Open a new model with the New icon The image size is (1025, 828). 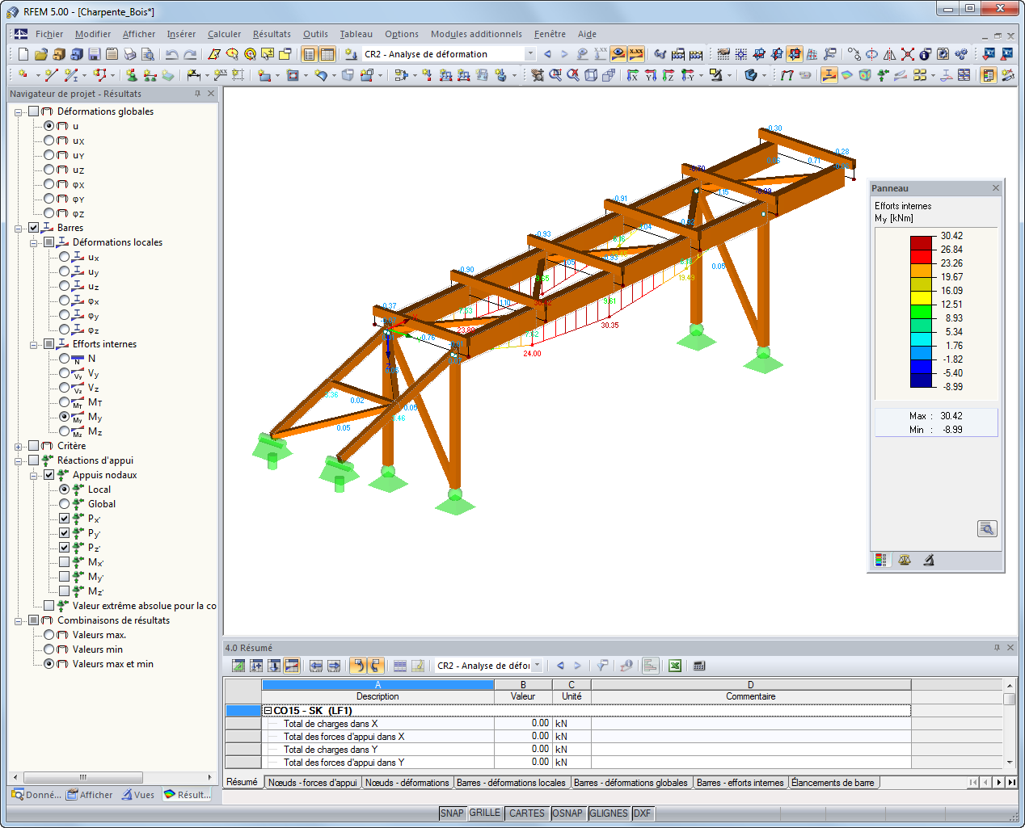click(23, 54)
